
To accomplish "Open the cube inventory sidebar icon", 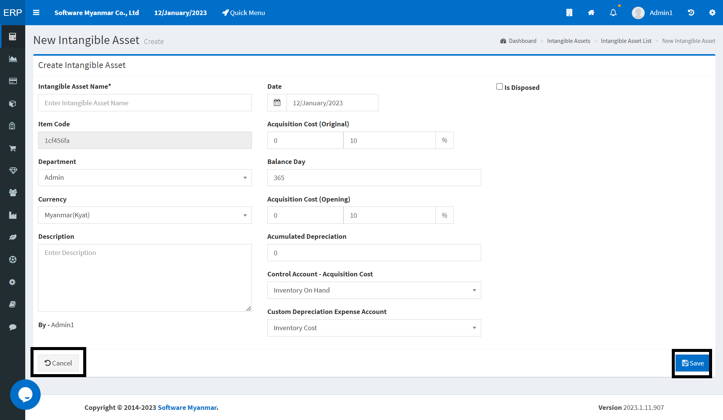I will click(x=12, y=103).
